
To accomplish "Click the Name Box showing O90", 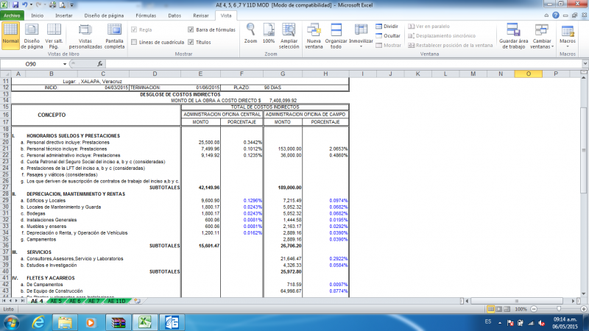I will point(33,64).
